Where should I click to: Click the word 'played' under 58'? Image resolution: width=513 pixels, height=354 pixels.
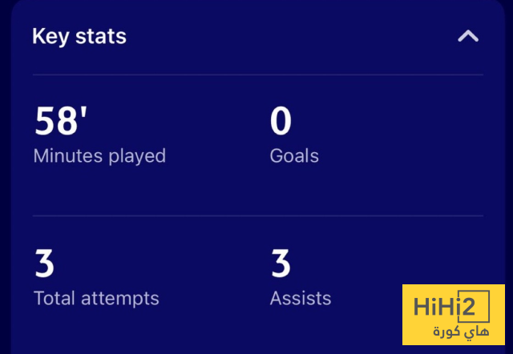[135, 155]
